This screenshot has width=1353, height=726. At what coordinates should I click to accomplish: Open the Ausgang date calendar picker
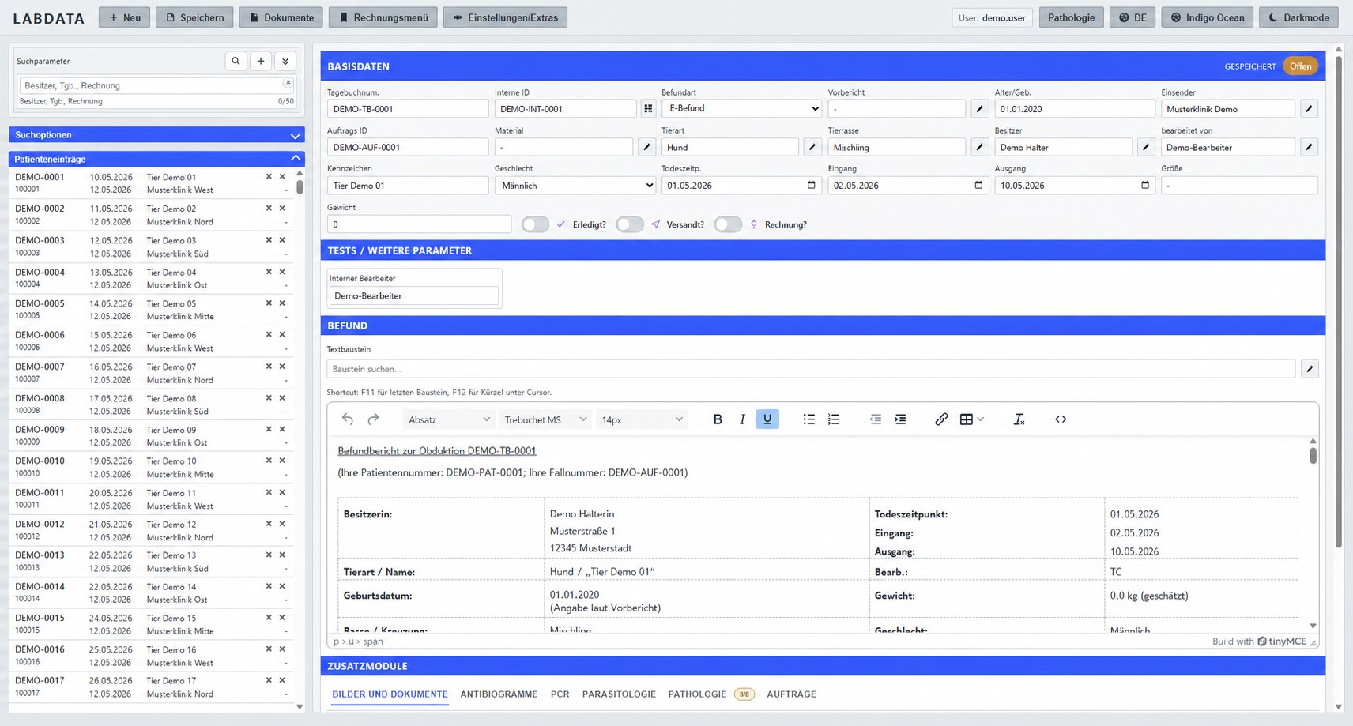click(1145, 185)
